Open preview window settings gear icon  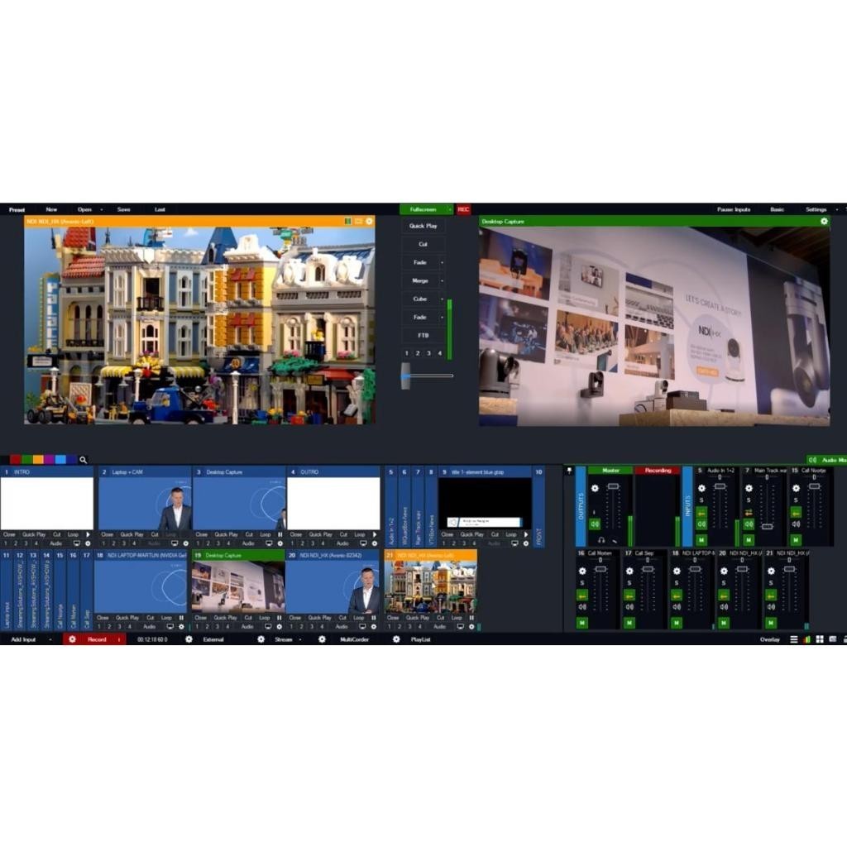tap(369, 221)
